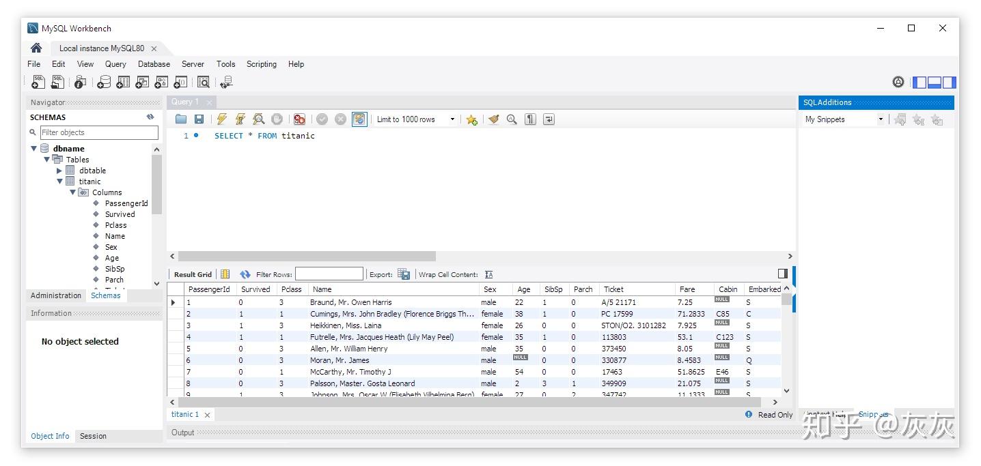Click the Filter Rows input field
This screenshot has width=981, height=466.
(329, 274)
